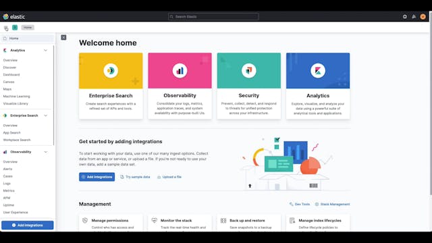Click the blue Add integrations button
The width and height of the screenshot is (432, 243).
97,177
